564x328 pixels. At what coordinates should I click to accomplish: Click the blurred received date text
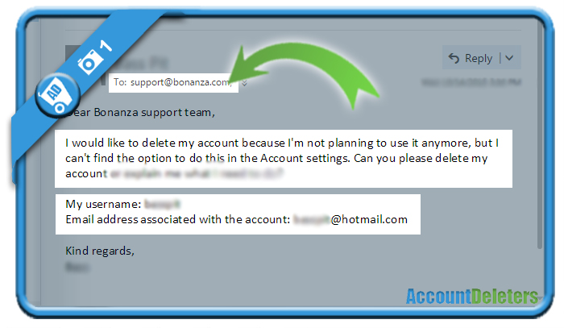(x=471, y=82)
